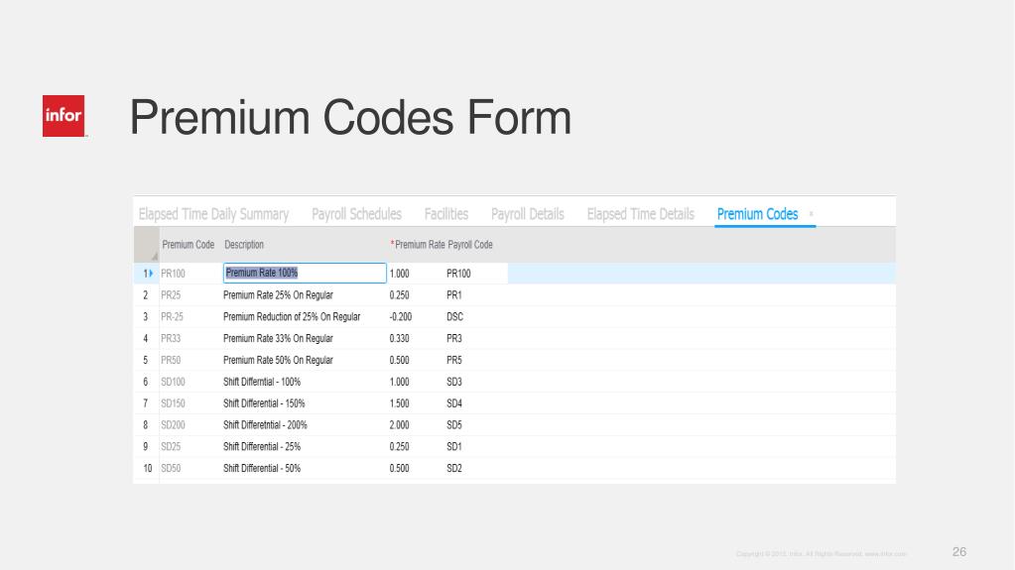Click the PR100 payroll code cell
This screenshot has height=570, width=1015.
tap(458, 274)
